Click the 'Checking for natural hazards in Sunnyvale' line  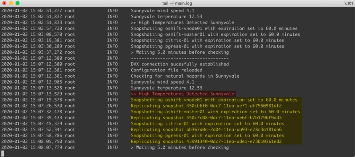point(185,76)
